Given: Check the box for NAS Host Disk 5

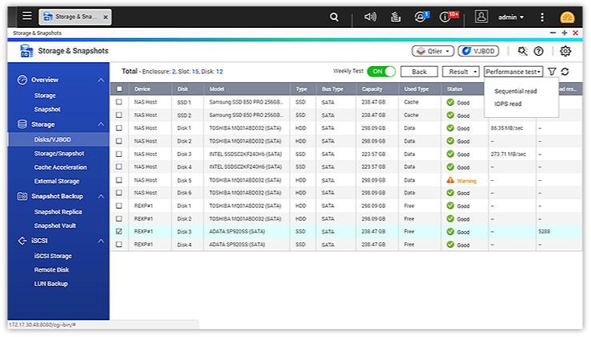Looking at the screenshot, I should (x=119, y=180).
